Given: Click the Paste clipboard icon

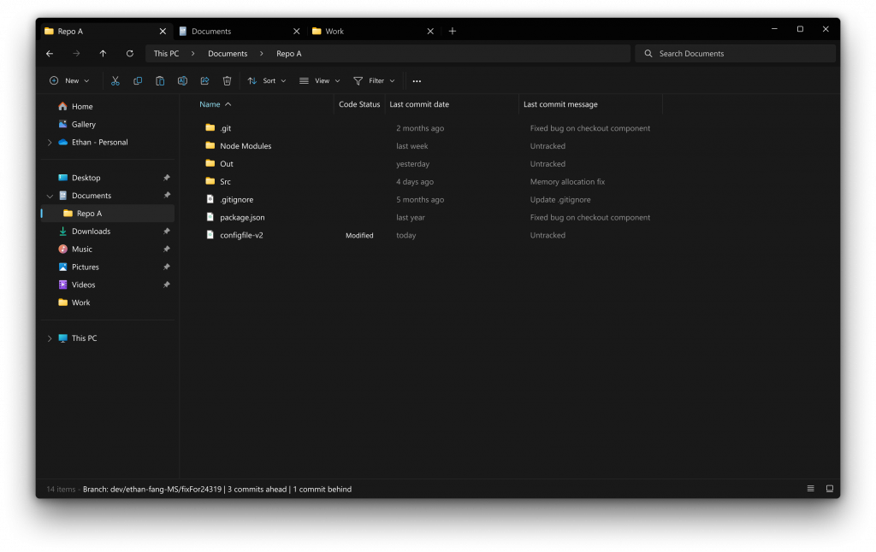Looking at the screenshot, I should [x=160, y=81].
